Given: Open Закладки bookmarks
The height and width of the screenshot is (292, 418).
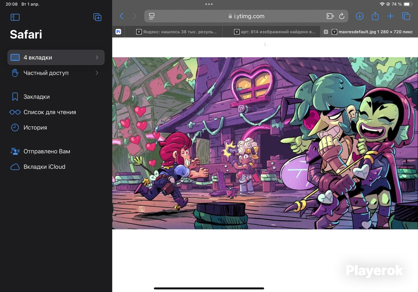Looking at the screenshot, I should tap(56, 97).
